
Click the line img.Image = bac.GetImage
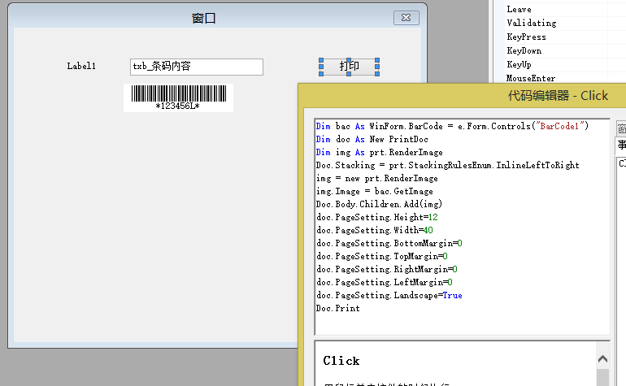375,191
